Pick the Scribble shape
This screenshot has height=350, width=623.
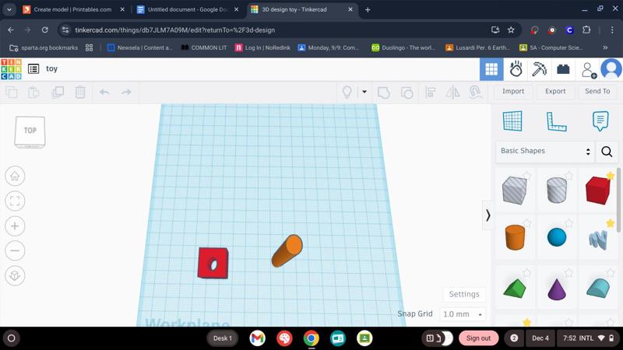click(598, 240)
